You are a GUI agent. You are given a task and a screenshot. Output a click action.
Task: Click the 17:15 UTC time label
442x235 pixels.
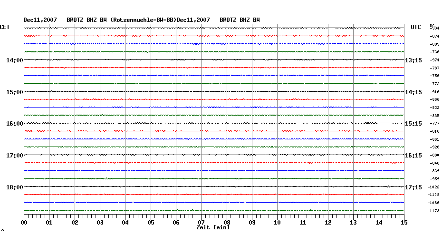tap(413, 187)
